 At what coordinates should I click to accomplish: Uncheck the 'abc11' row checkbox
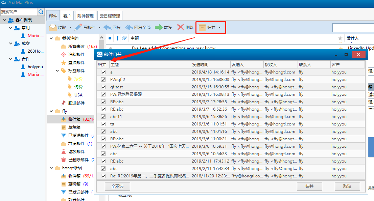click(103, 117)
